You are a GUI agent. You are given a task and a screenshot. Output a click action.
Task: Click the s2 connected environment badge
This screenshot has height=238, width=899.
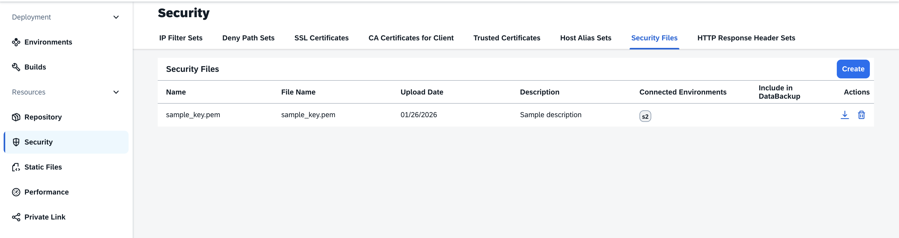pos(645,116)
